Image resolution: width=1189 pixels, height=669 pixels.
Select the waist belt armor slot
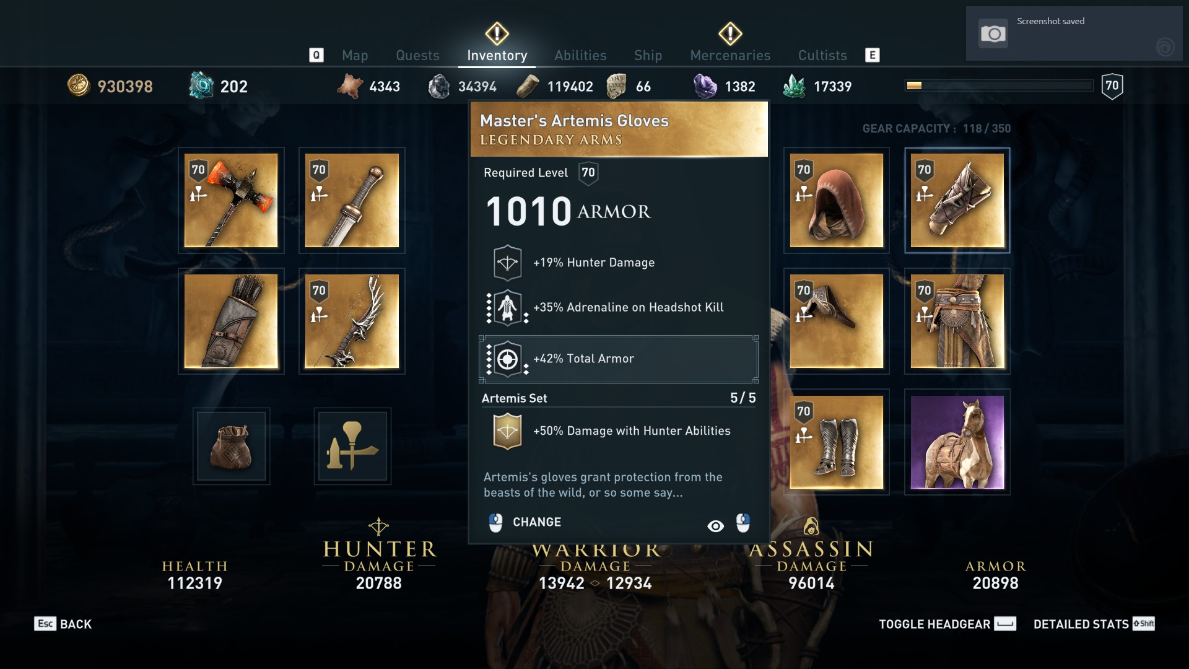click(x=957, y=321)
